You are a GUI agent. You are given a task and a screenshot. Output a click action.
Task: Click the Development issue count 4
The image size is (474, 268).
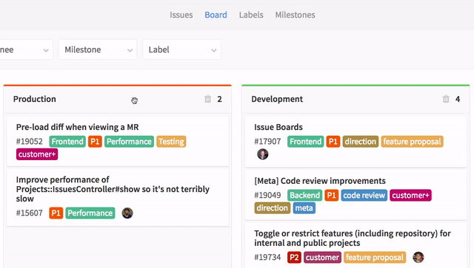click(458, 99)
